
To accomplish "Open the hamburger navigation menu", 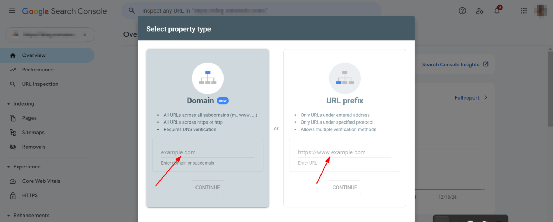I will point(12,10).
